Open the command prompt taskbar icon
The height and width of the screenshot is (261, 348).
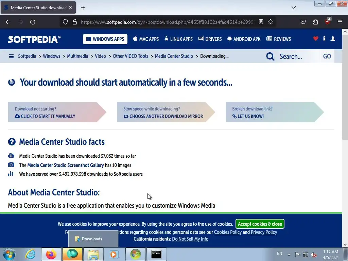click(156, 254)
